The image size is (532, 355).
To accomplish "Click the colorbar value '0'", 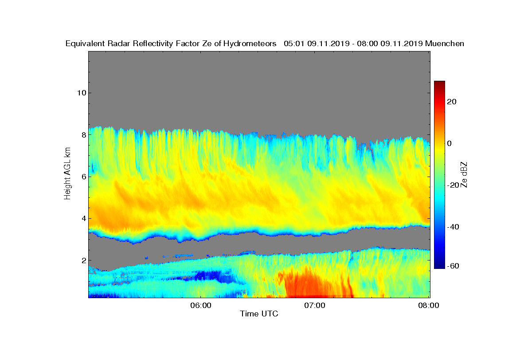I will (450, 143).
